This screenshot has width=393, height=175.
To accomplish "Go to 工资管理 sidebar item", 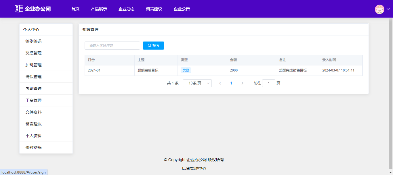I will (x=34, y=100).
